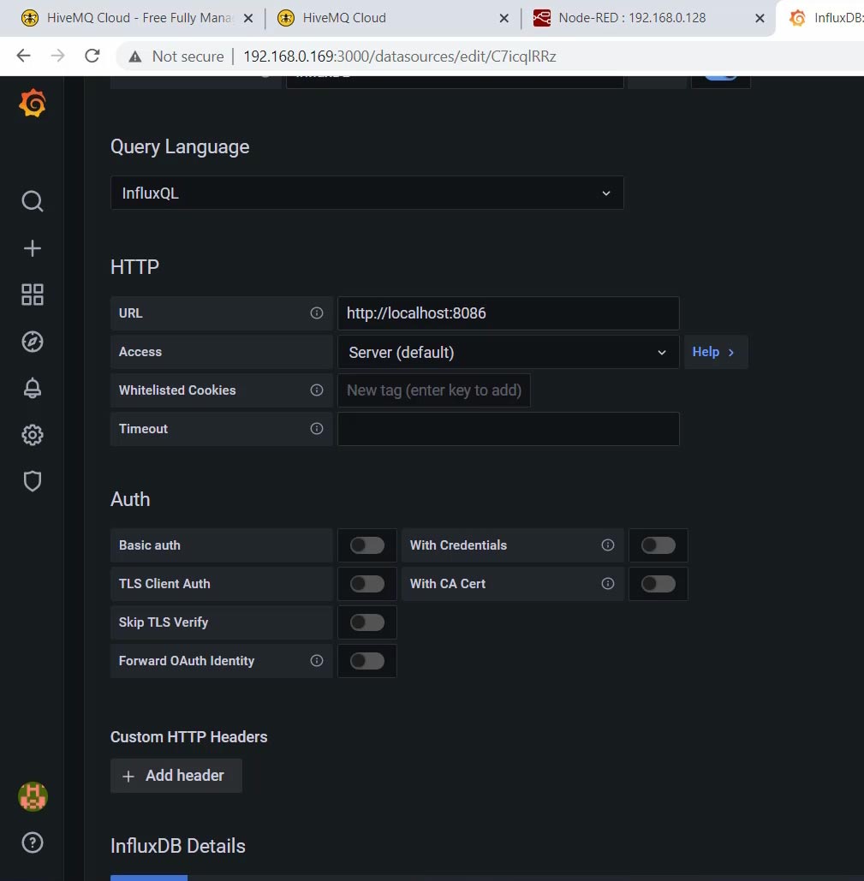Open the Help question mark icon
Image resolution: width=864 pixels, height=881 pixels.
tap(33, 842)
